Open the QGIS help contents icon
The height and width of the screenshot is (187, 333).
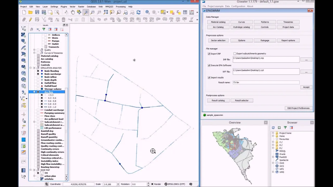click(23, 170)
